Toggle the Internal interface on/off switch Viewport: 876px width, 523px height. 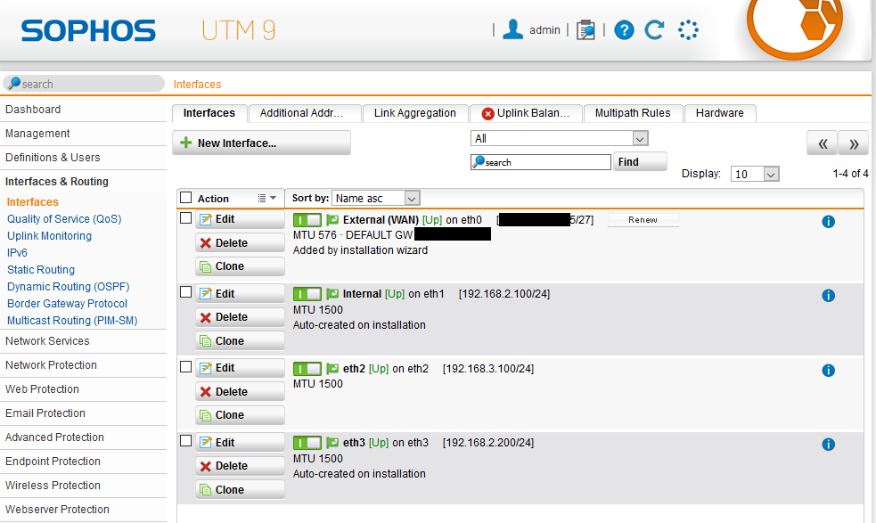[x=307, y=294]
